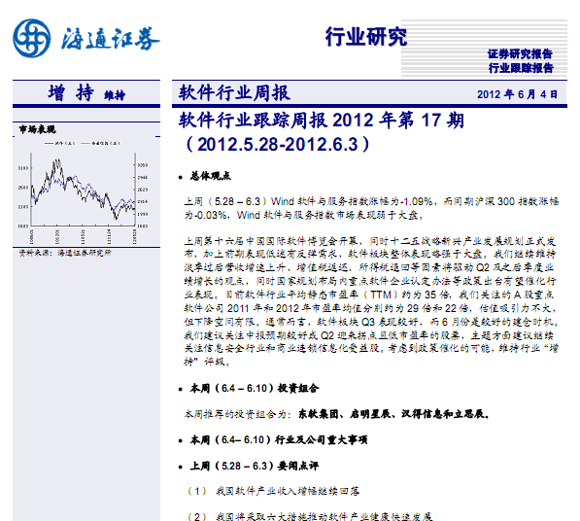The height and width of the screenshot is (521, 580).
Task: Click the 总体观点 bullet heading
Action: pos(211,176)
